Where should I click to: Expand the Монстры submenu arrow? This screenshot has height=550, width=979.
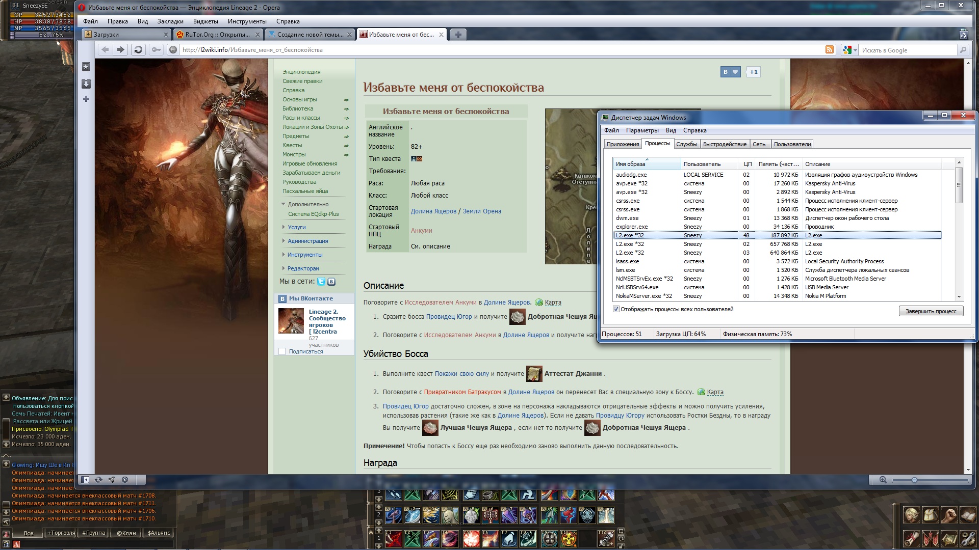[346, 155]
